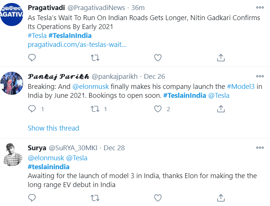Reply to Surya's tweet
The image size is (270, 206).
(x=32, y=198)
